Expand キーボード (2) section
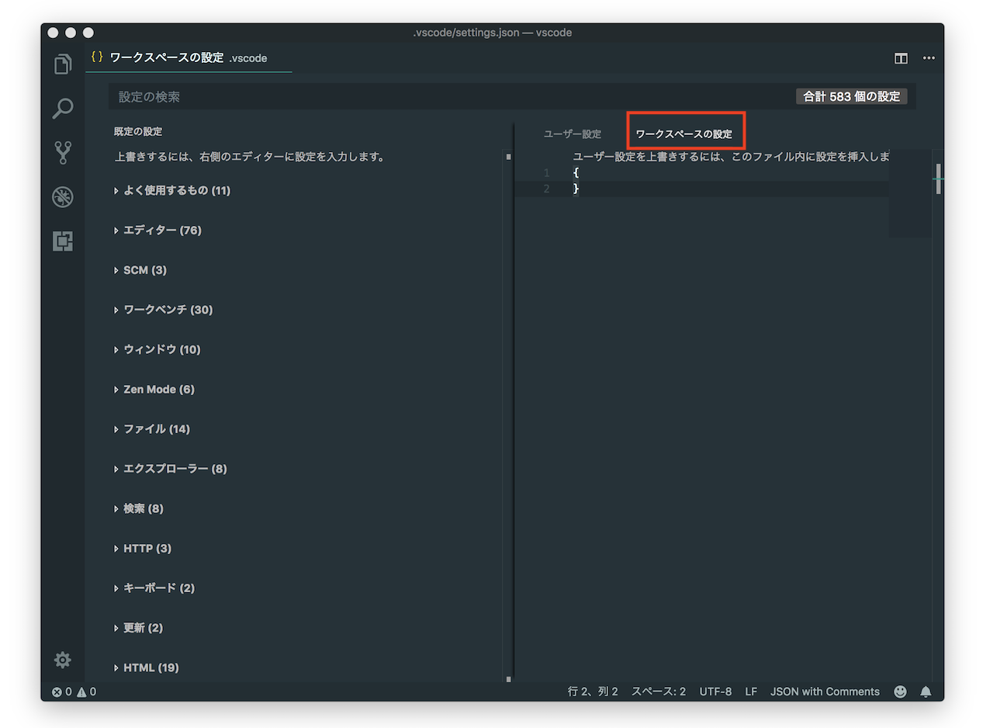The height and width of the screenshot is (728, 993). pyautogui.click(x=154, y=588)
